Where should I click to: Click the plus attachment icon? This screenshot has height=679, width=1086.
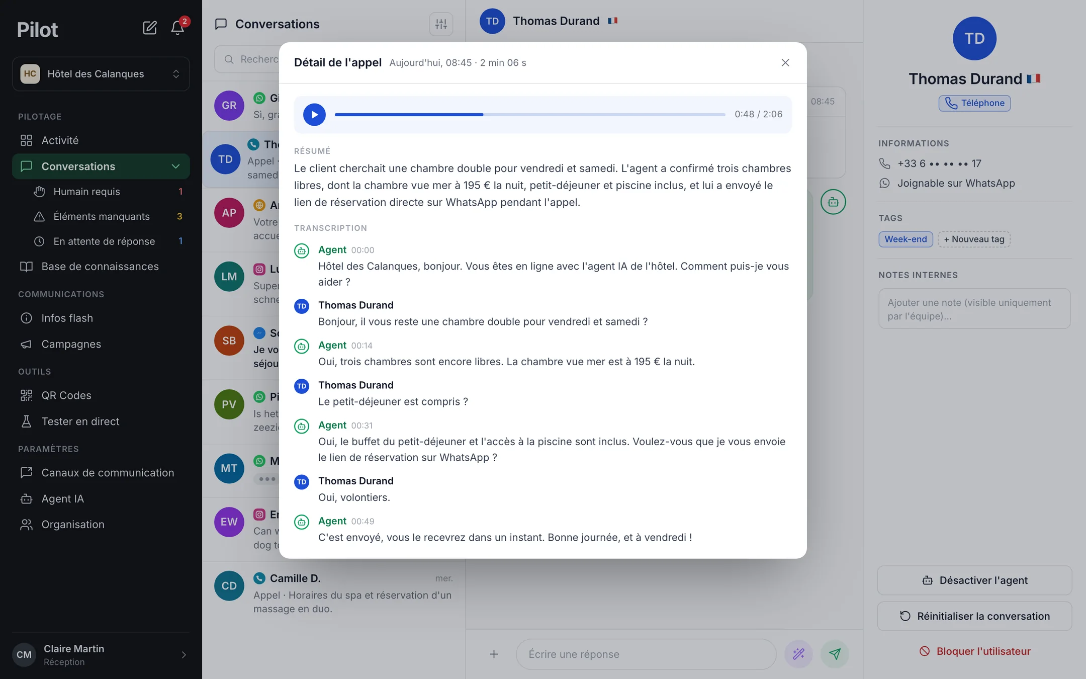[494, 654]
